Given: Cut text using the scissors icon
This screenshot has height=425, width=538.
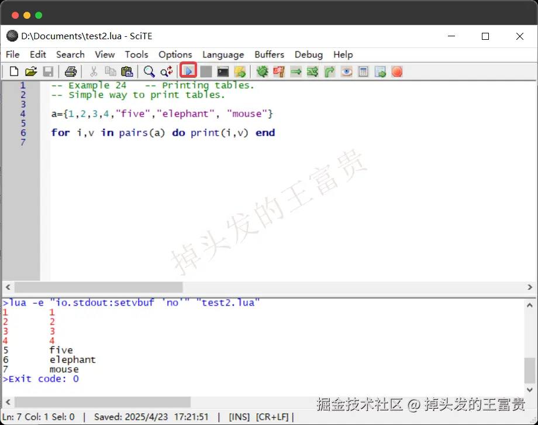Looking at the screenshot, I should 92,71.
